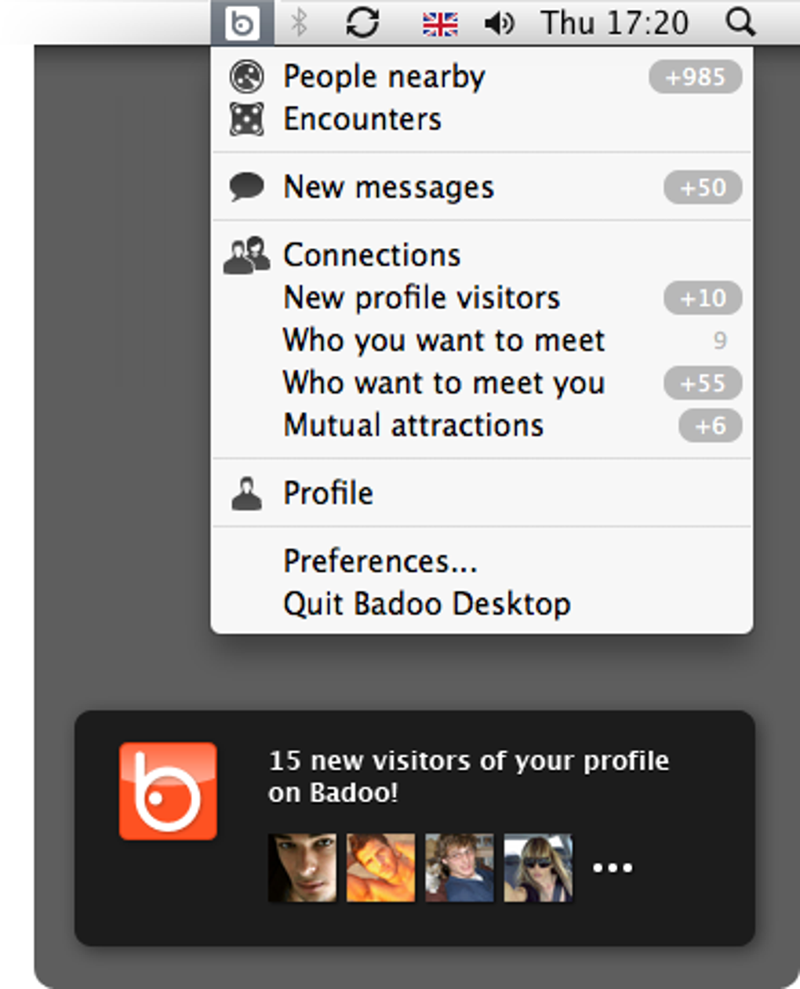The width and height of the screenshot is (800, 989).
Task: Select Quit Badoo Desktop
Action: point(427,604)
